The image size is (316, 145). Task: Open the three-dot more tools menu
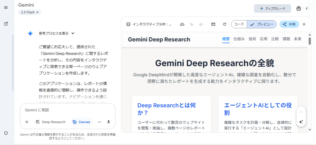coord(99,122)
